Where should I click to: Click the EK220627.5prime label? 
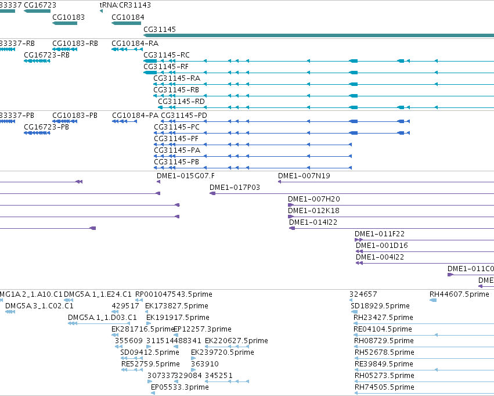tap(236, 341)
